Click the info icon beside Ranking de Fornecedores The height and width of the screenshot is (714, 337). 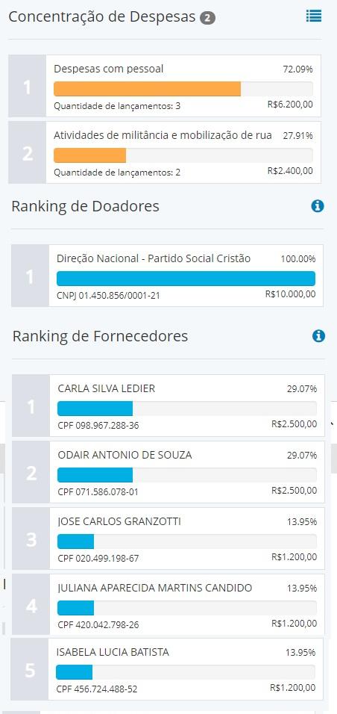(318, 336)
